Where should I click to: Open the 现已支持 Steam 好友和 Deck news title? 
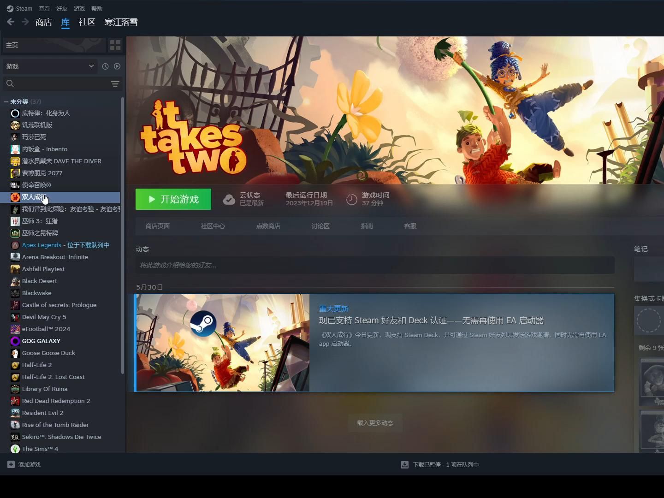click(x=432, y=320)
